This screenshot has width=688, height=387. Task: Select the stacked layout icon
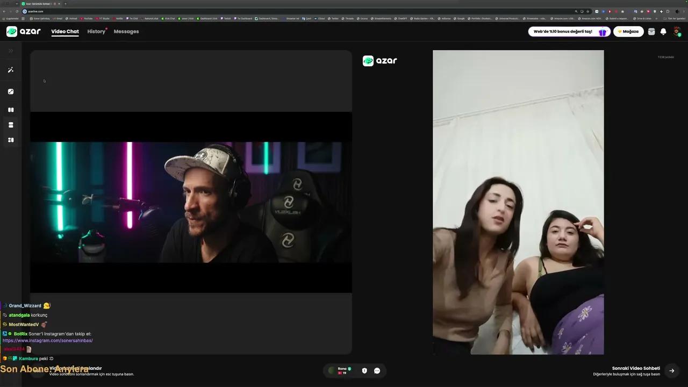11,125
